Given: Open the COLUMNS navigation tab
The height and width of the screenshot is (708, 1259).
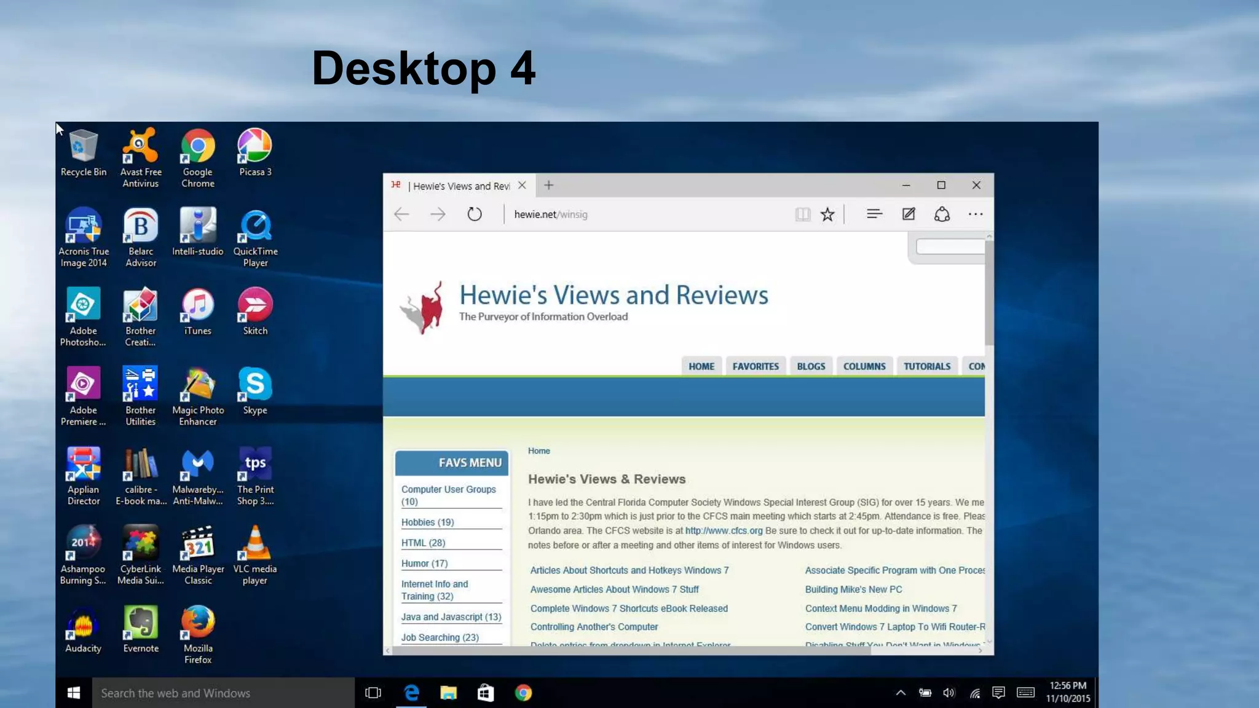Looking at the screenshot, I should [x=864, y=366].
